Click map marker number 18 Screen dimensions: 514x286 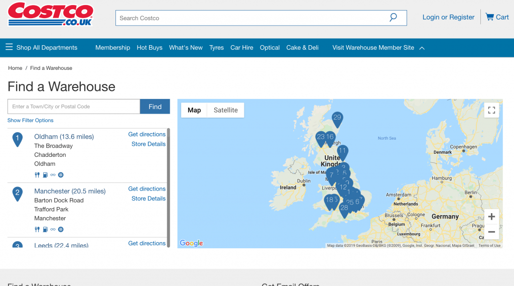(x=329, y=202)
